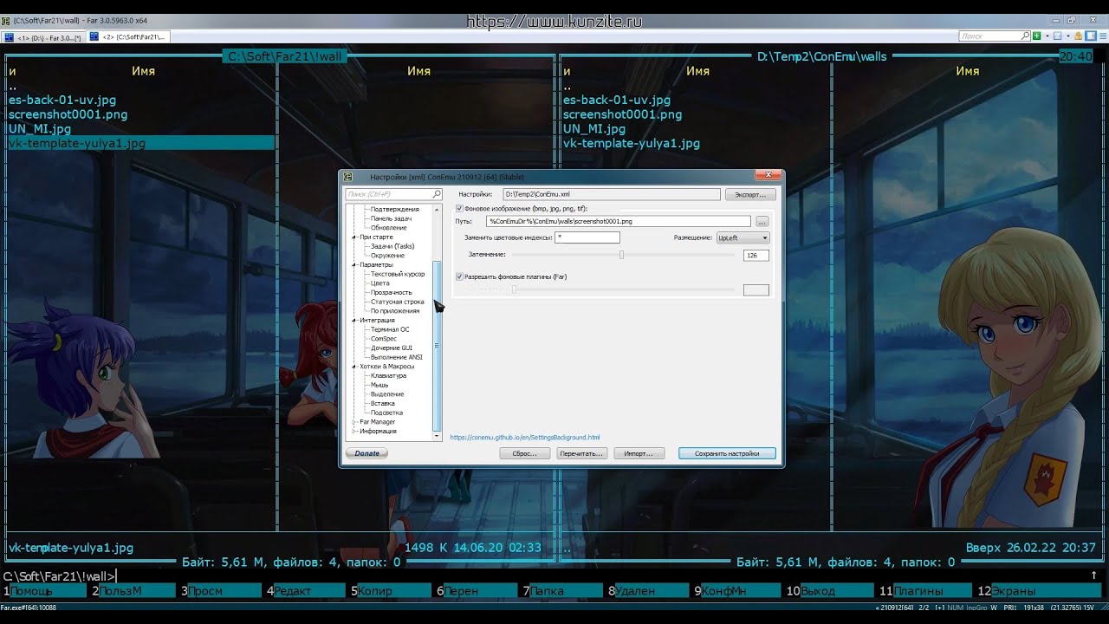The image size is (1109, 624).
Task: Select screenshot0001.png in left Far panel
Action: [x=68, y=114]
